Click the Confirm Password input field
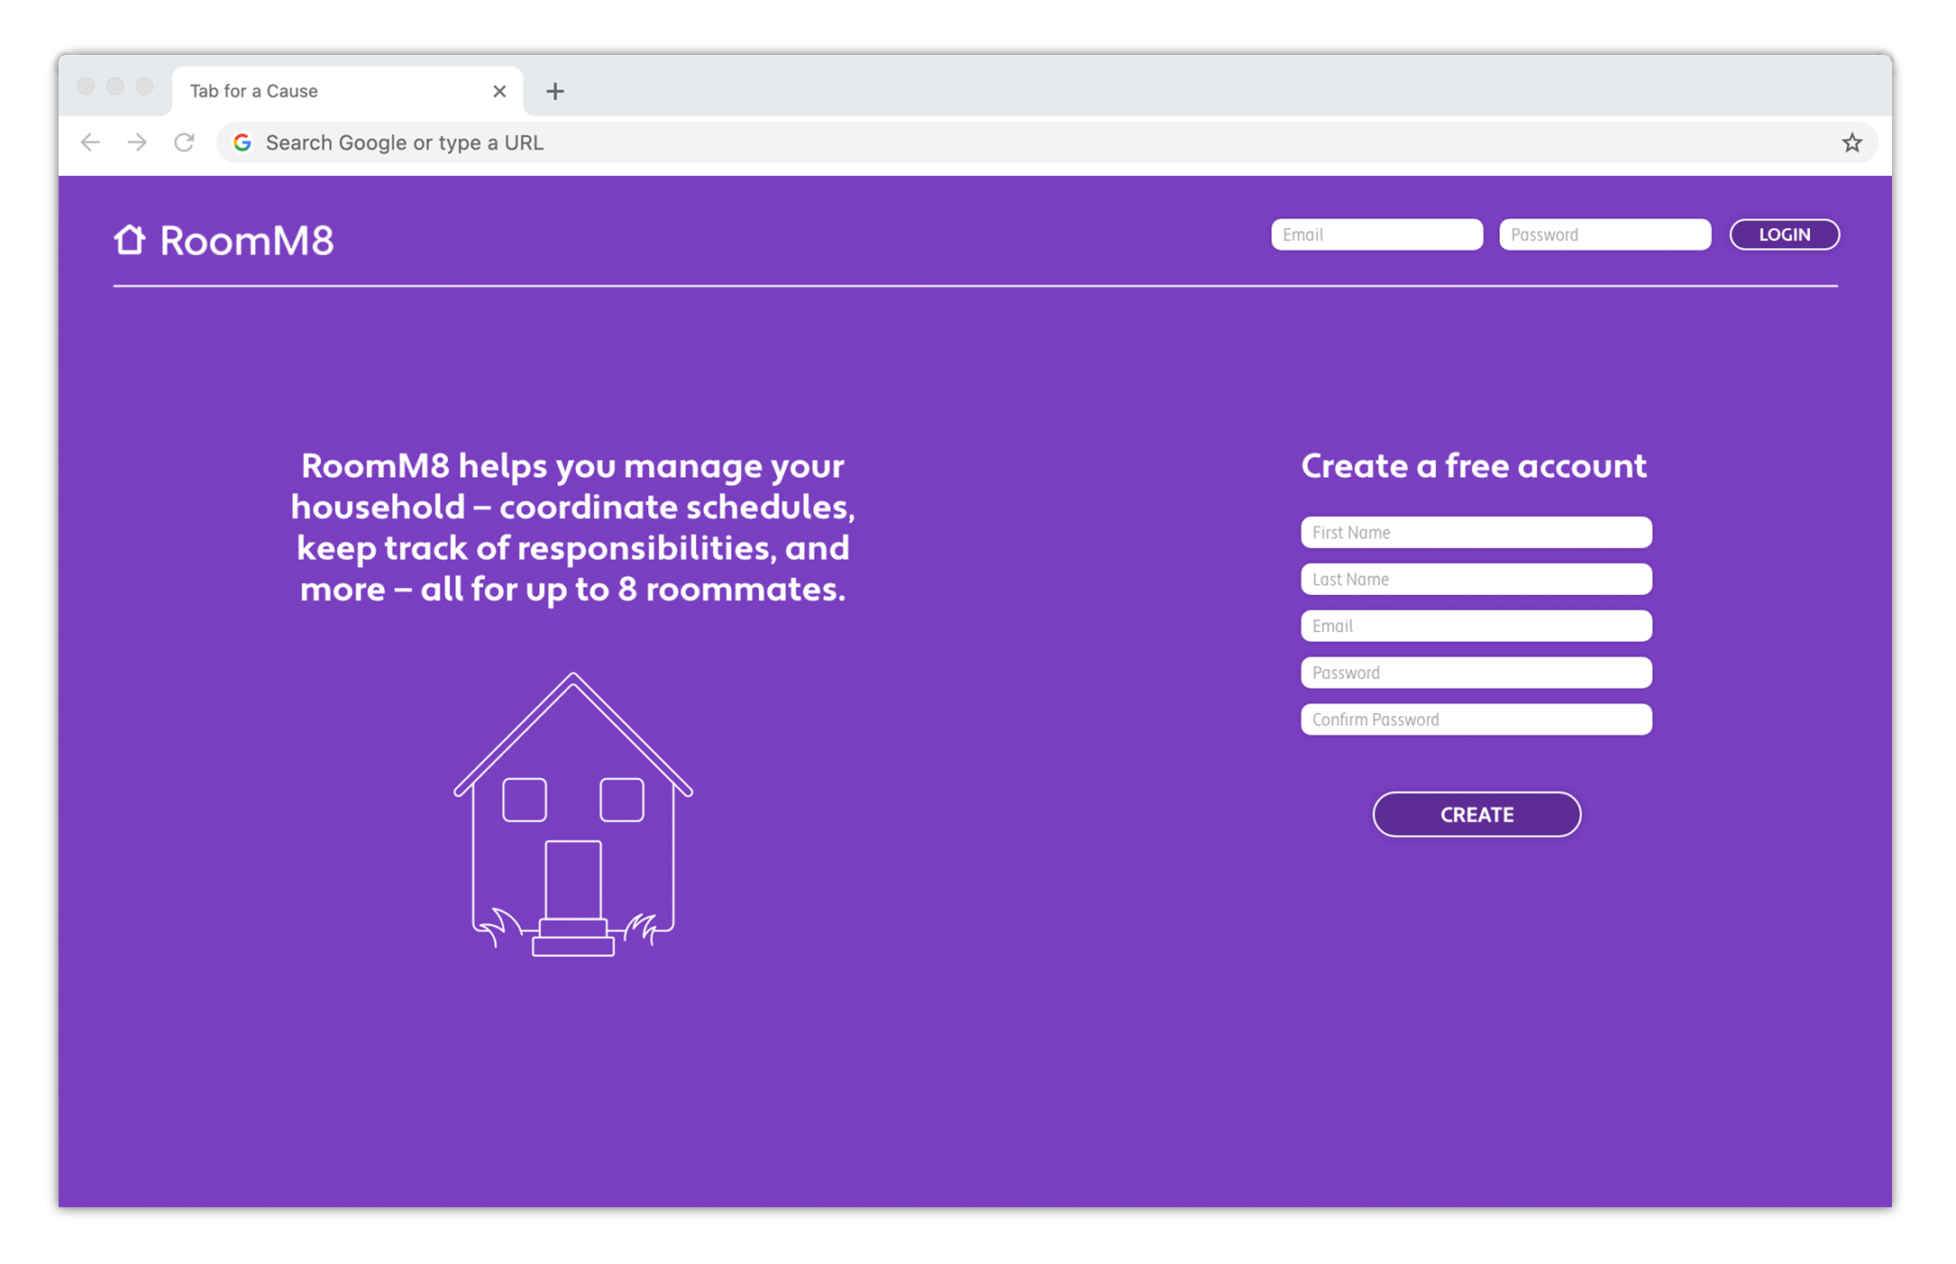 (1476, 718)
